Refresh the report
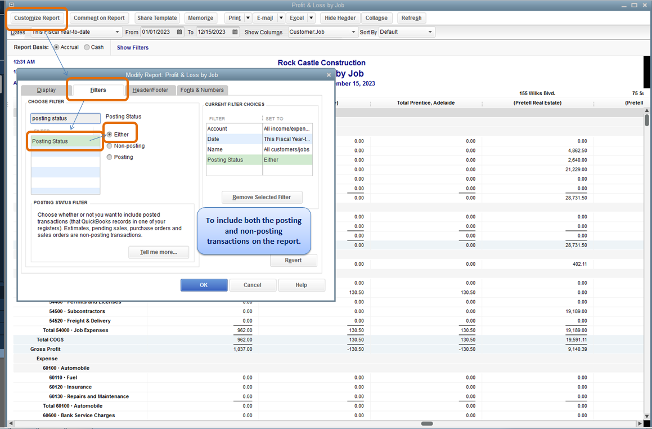652x429 pixels. click(x=411, y=17)
